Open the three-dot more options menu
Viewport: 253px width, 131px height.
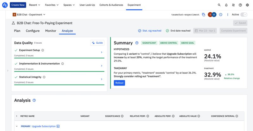point(228,15)
